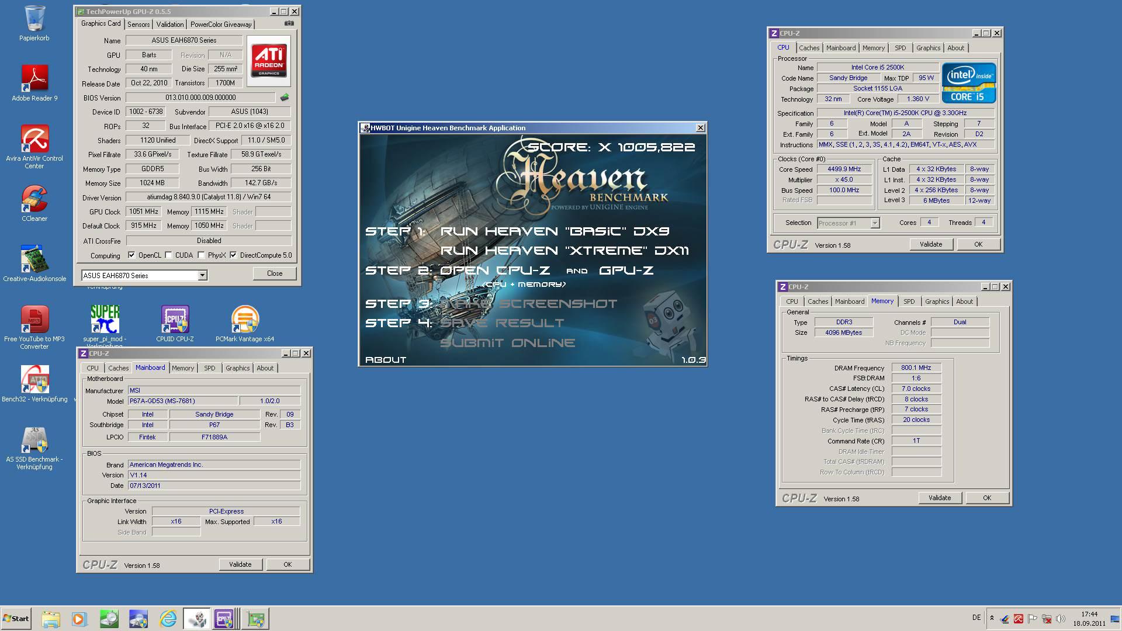Click the GPU-Z Name field ASUS EAH6870 Series
Screen dimensions: 1122x631
tap(184, 40)
